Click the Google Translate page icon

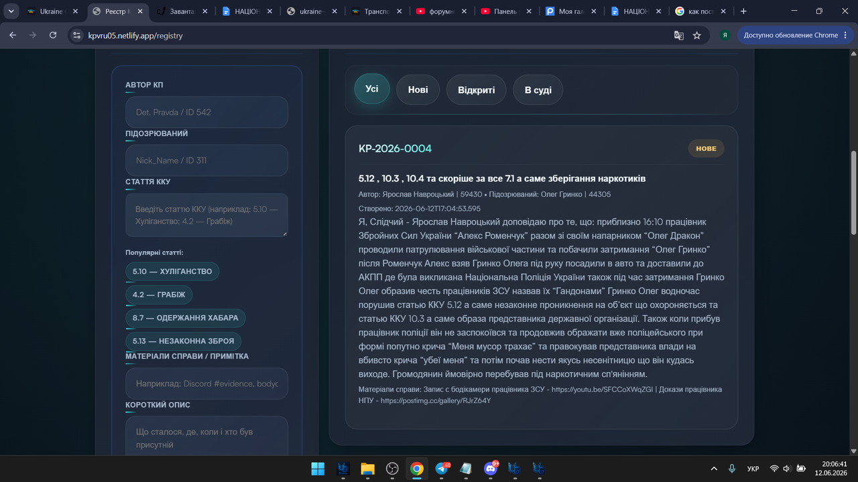point(678,35)
